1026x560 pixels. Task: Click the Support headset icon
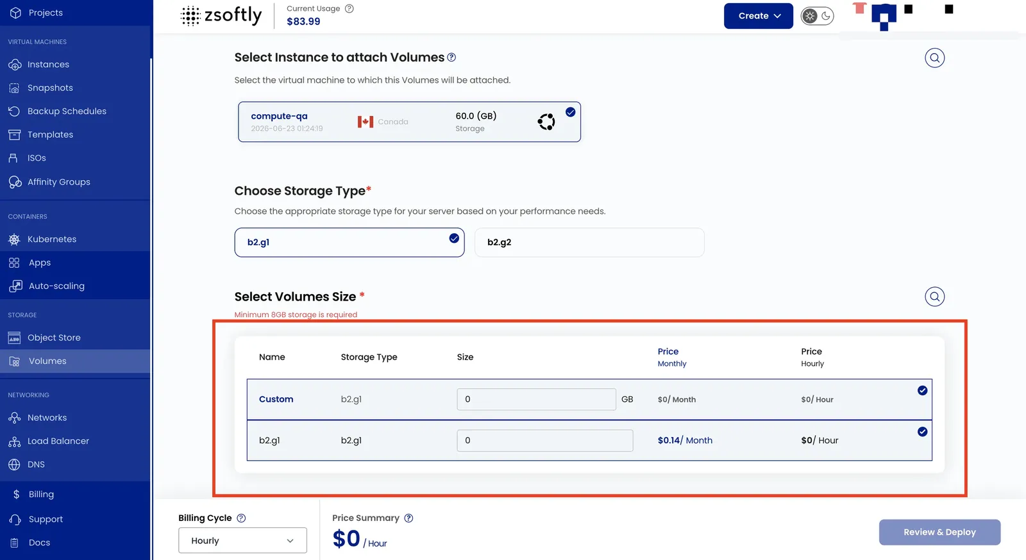15,519
